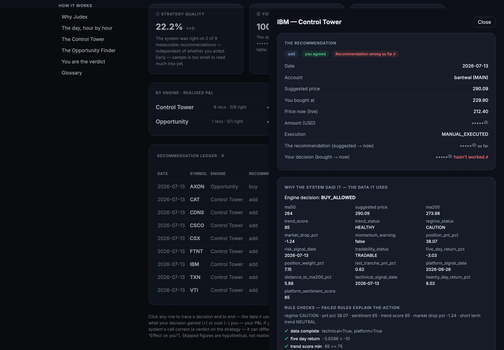504x350 pixels.
Task: Select the AXON ledger row
Action: (x=213, y=186)
